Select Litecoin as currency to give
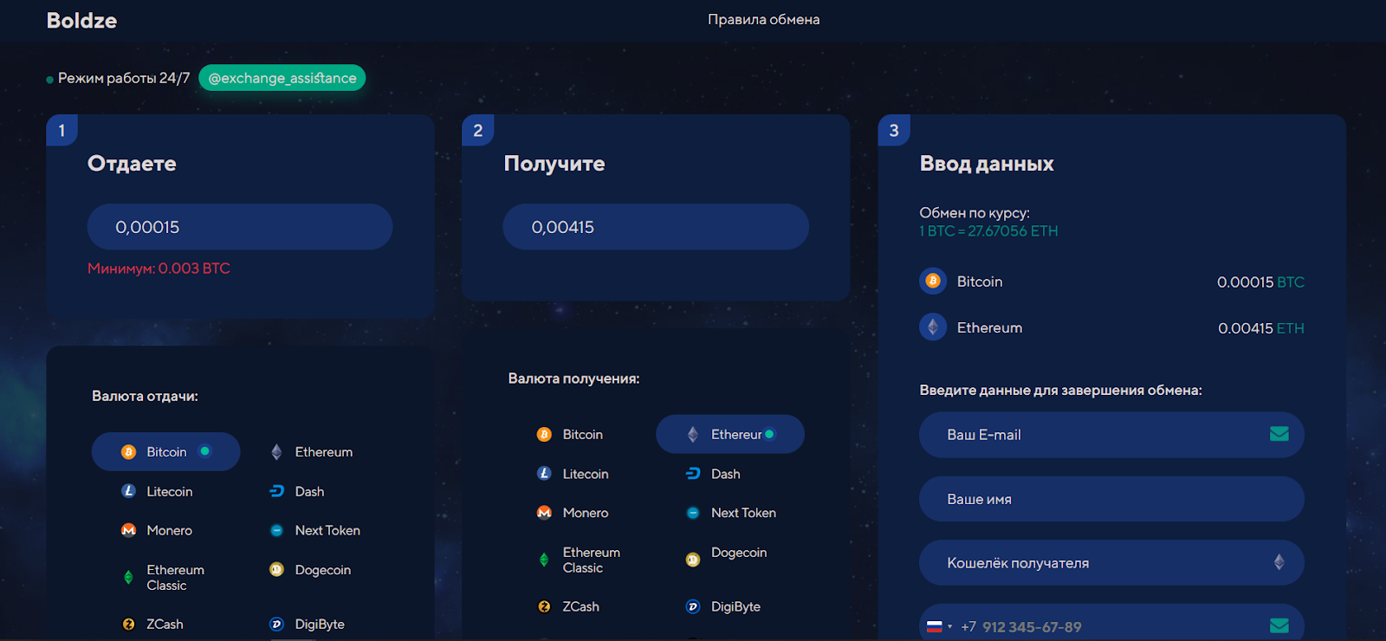 [x=158, y=491]
